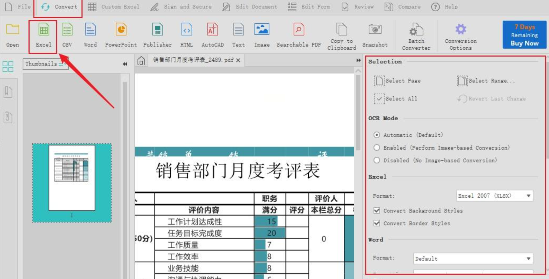Click Select Range icon
The image size is (549, 279).
coord(462,81)
